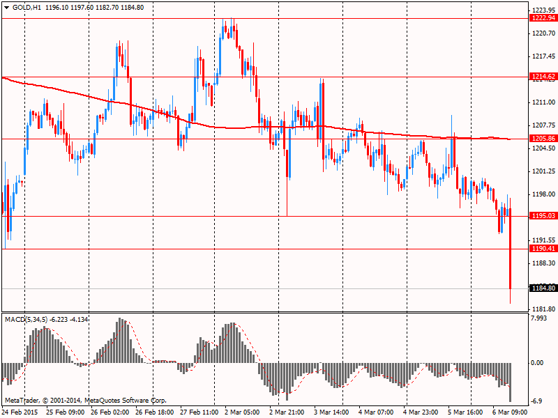
Task: Click the MACD(5,34,5) indicator label
Action: click(x=26, y=320)
